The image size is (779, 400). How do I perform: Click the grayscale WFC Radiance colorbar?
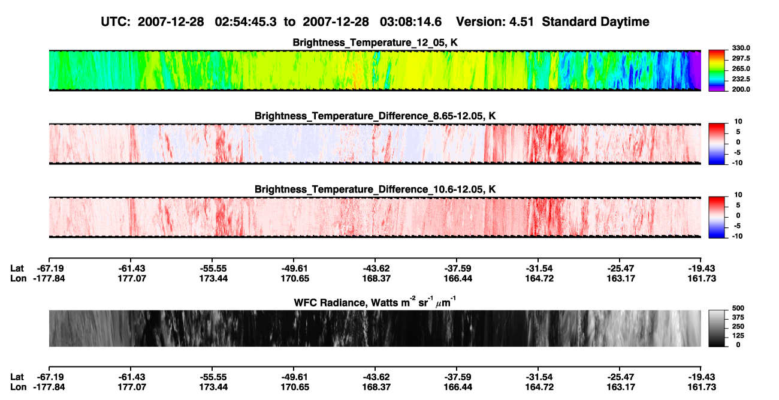[x=717, y=328]
